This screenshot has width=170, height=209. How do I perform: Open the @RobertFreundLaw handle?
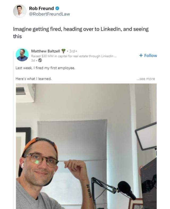49,14
